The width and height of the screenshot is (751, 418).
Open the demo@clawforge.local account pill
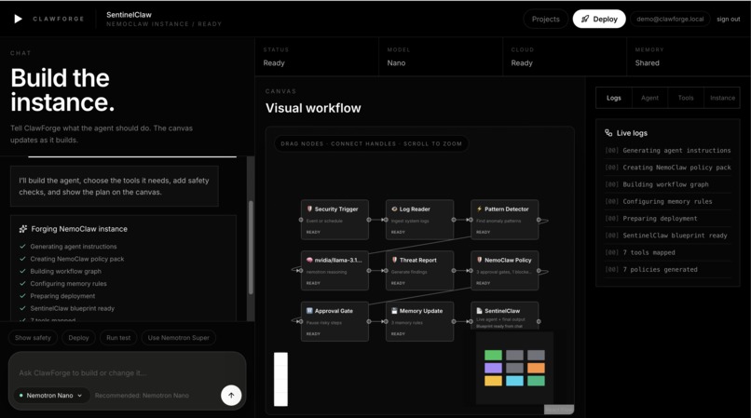click(x=670, y=20)
